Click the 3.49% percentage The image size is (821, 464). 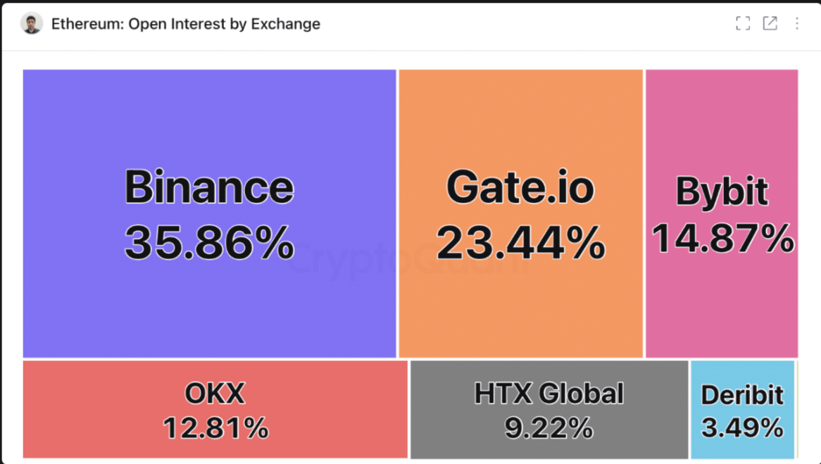point(742,427)
